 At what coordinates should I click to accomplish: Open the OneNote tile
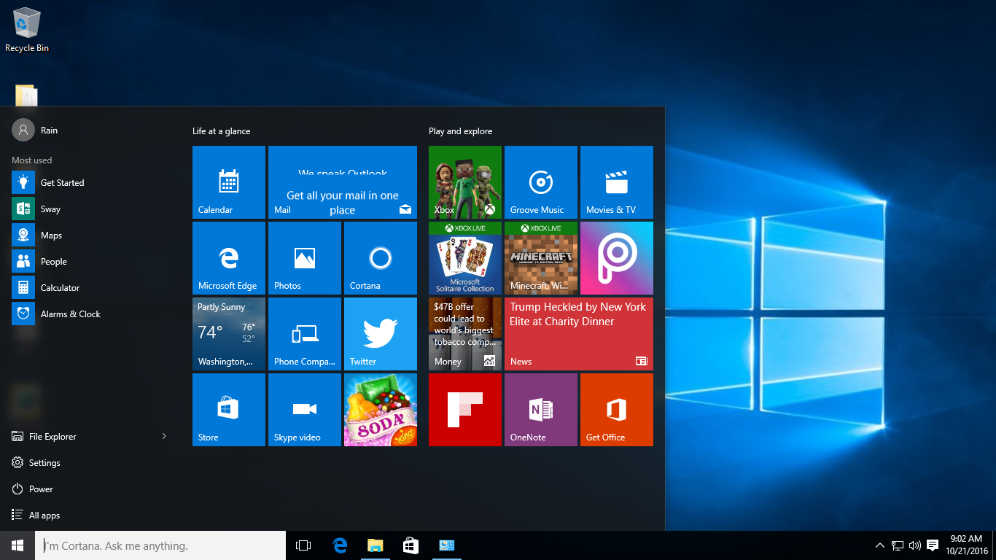tap(541, 410)
